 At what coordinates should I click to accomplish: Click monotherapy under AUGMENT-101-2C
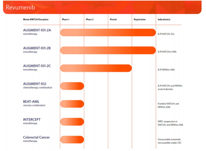tap(30, 70)
